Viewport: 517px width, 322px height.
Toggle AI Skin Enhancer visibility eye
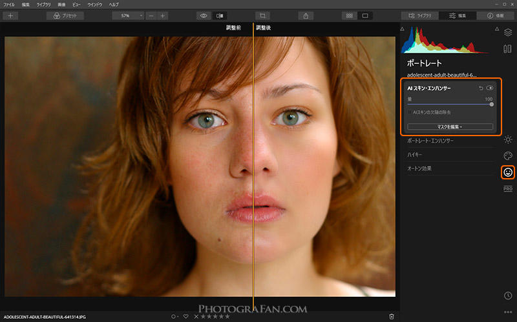click(x=490, y=88)
